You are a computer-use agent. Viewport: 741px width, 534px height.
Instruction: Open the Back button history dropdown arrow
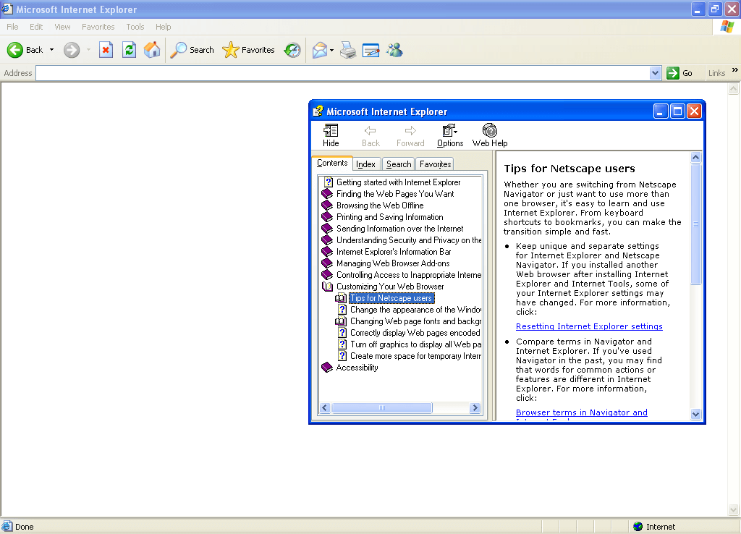click(51, 50)
